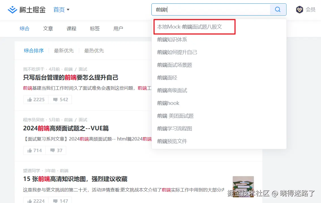Image resolution: width=321 pixels, height=203 pixels.
Task: Click comment icon showing 542 comments
Action: pos(55,100)
